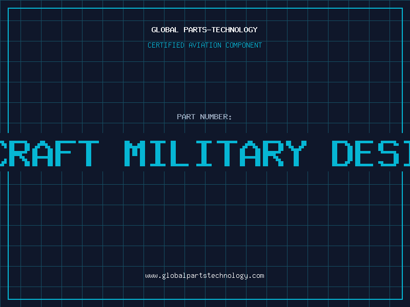Viewport: 410px width, 307px height.
Task: Click the www prefix of website link
Action: [x=152, y=276]
